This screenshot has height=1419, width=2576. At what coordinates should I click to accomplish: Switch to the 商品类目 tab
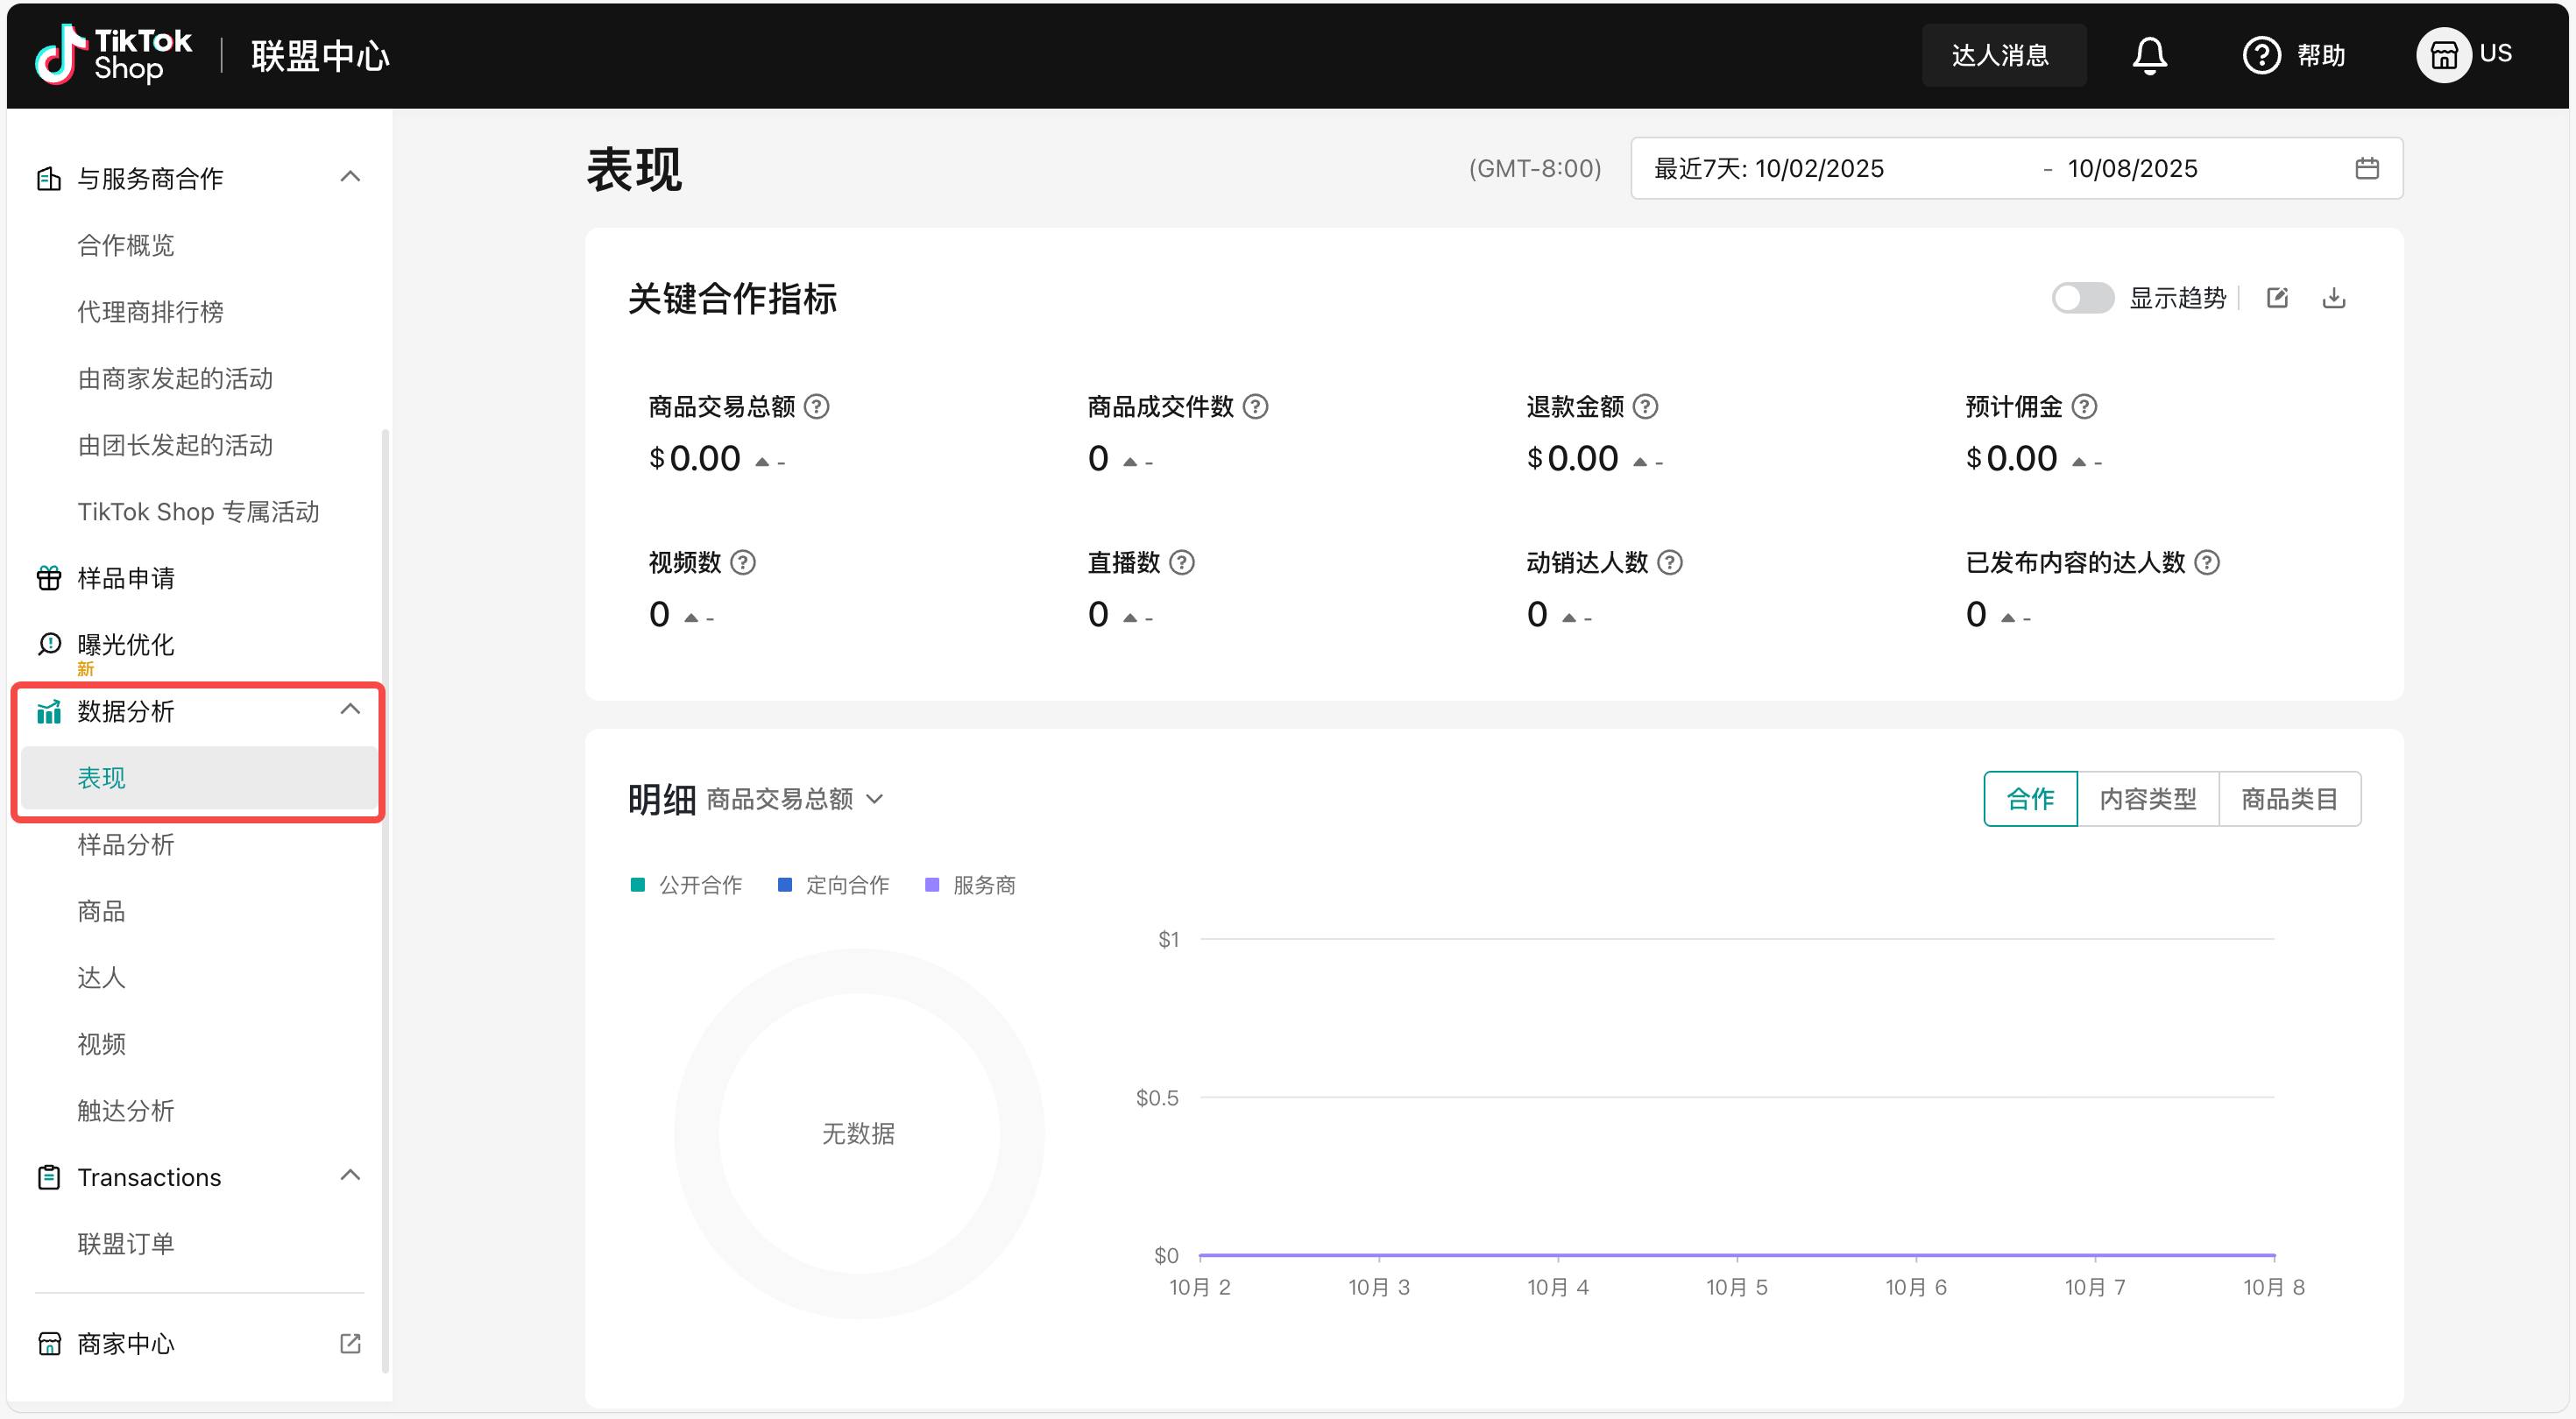pos(2289,799)
